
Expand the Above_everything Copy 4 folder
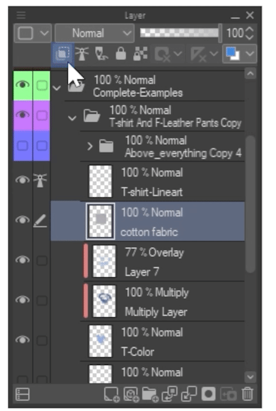point(90,146)
